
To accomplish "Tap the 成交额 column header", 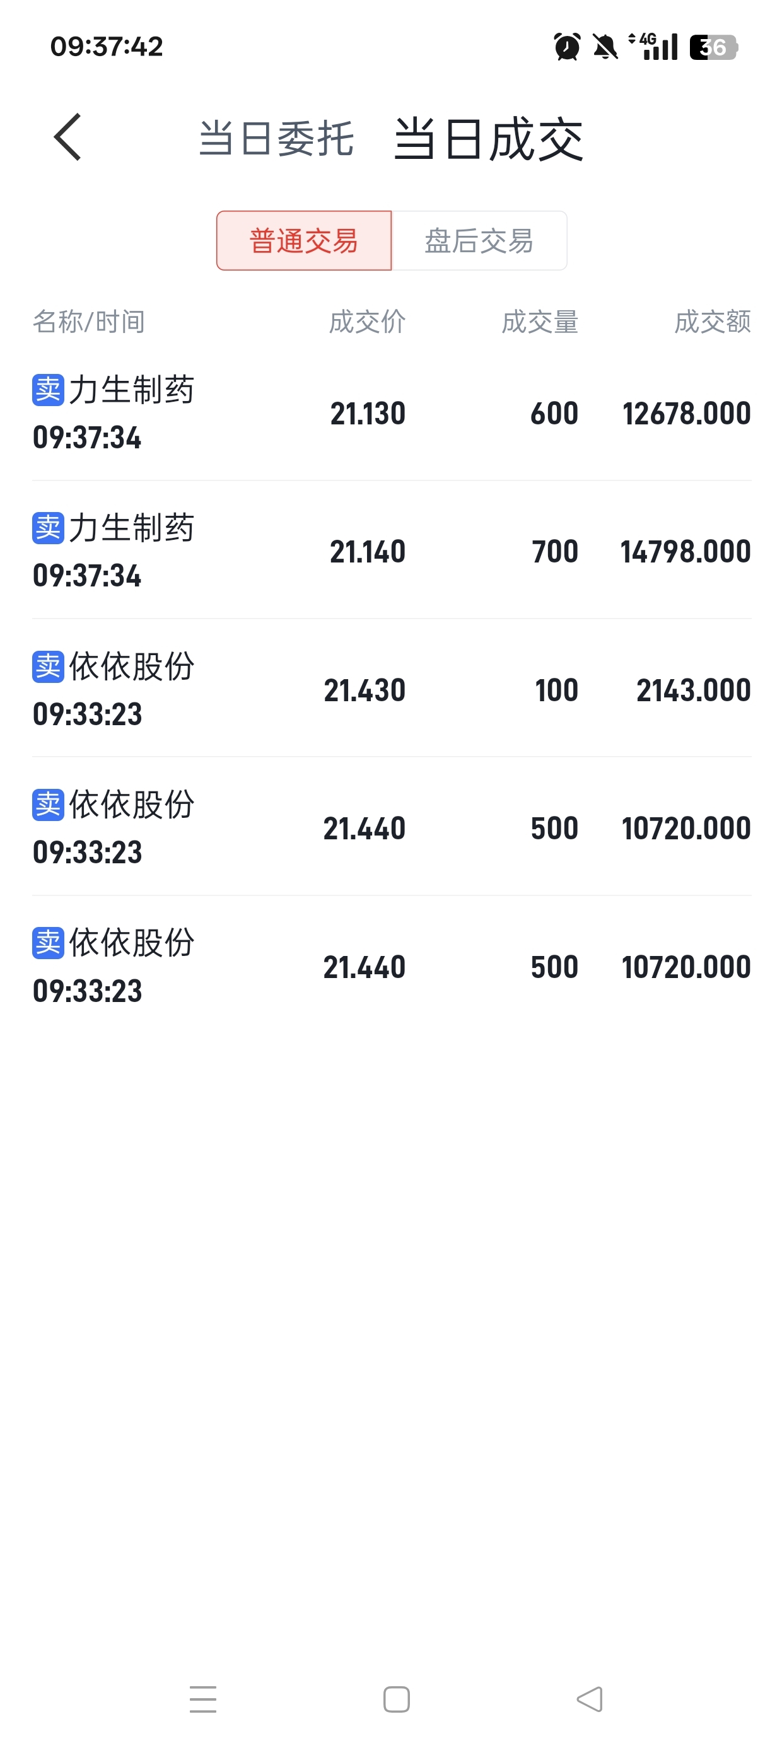I will [713, 322].
